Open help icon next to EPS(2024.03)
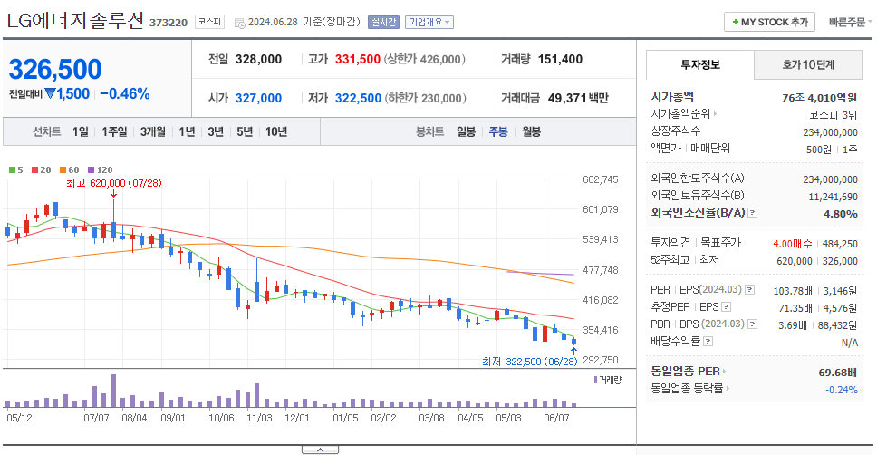 coord(750,290)
